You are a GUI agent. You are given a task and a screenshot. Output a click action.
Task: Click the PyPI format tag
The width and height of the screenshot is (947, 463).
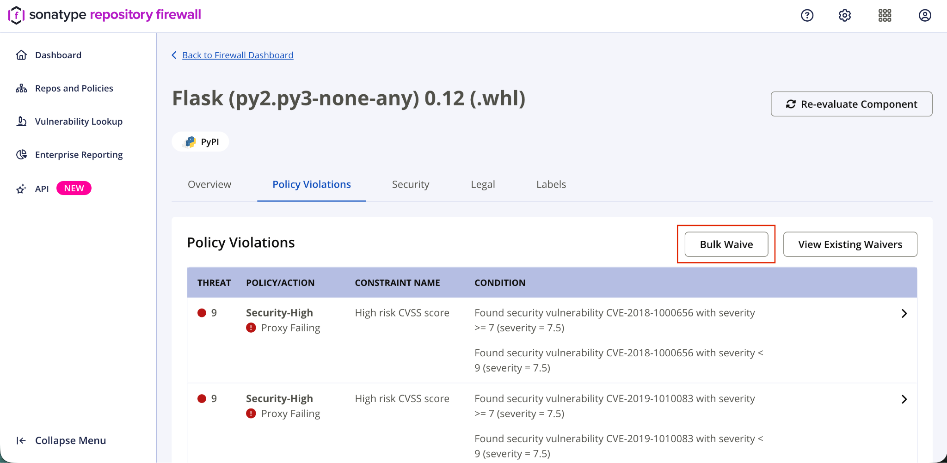[200, 142]
